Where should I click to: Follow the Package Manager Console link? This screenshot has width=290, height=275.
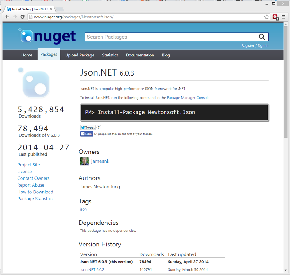188,98
